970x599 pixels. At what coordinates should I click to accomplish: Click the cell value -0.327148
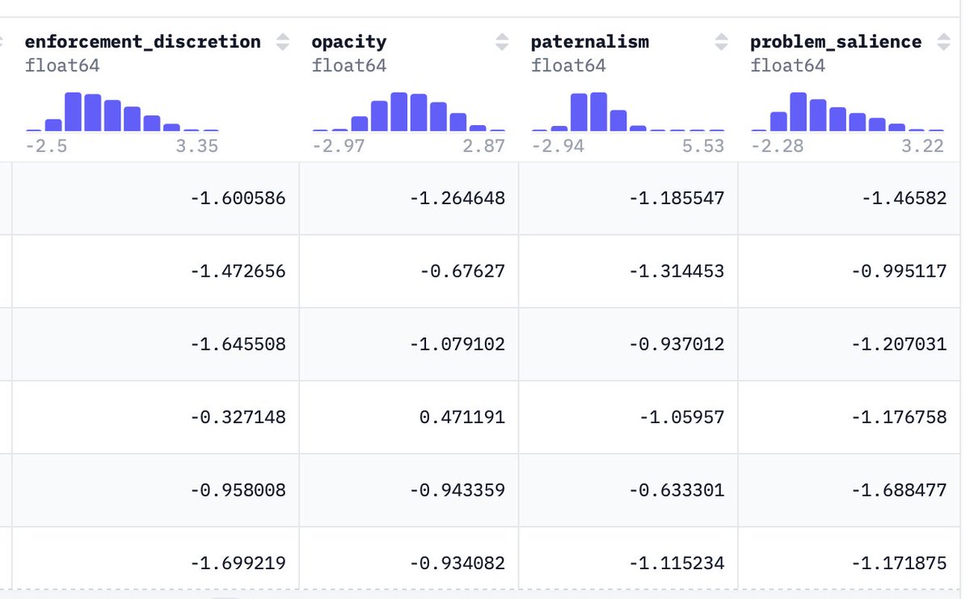tap(238, 417)
